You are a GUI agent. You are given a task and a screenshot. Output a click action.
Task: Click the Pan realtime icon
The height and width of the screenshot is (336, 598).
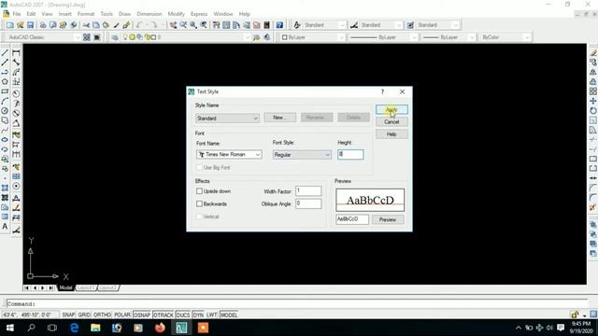pyautogui.click(x=173, y=25)
